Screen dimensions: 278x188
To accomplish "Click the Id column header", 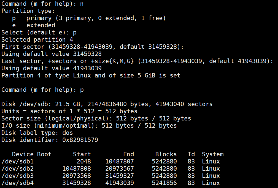I will coord(191,154).
